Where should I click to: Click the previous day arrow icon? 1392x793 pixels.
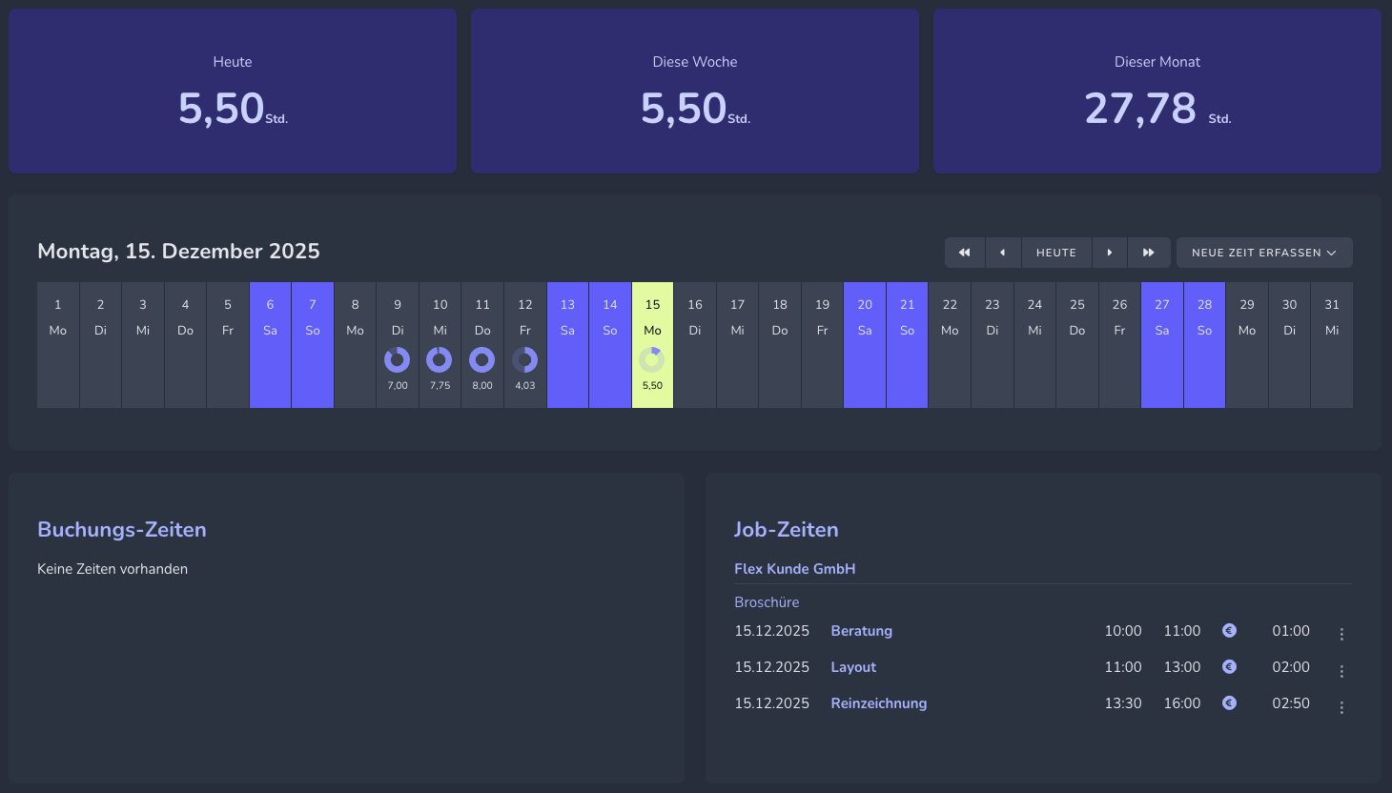pyautogui.click(x=1003, y=252)
